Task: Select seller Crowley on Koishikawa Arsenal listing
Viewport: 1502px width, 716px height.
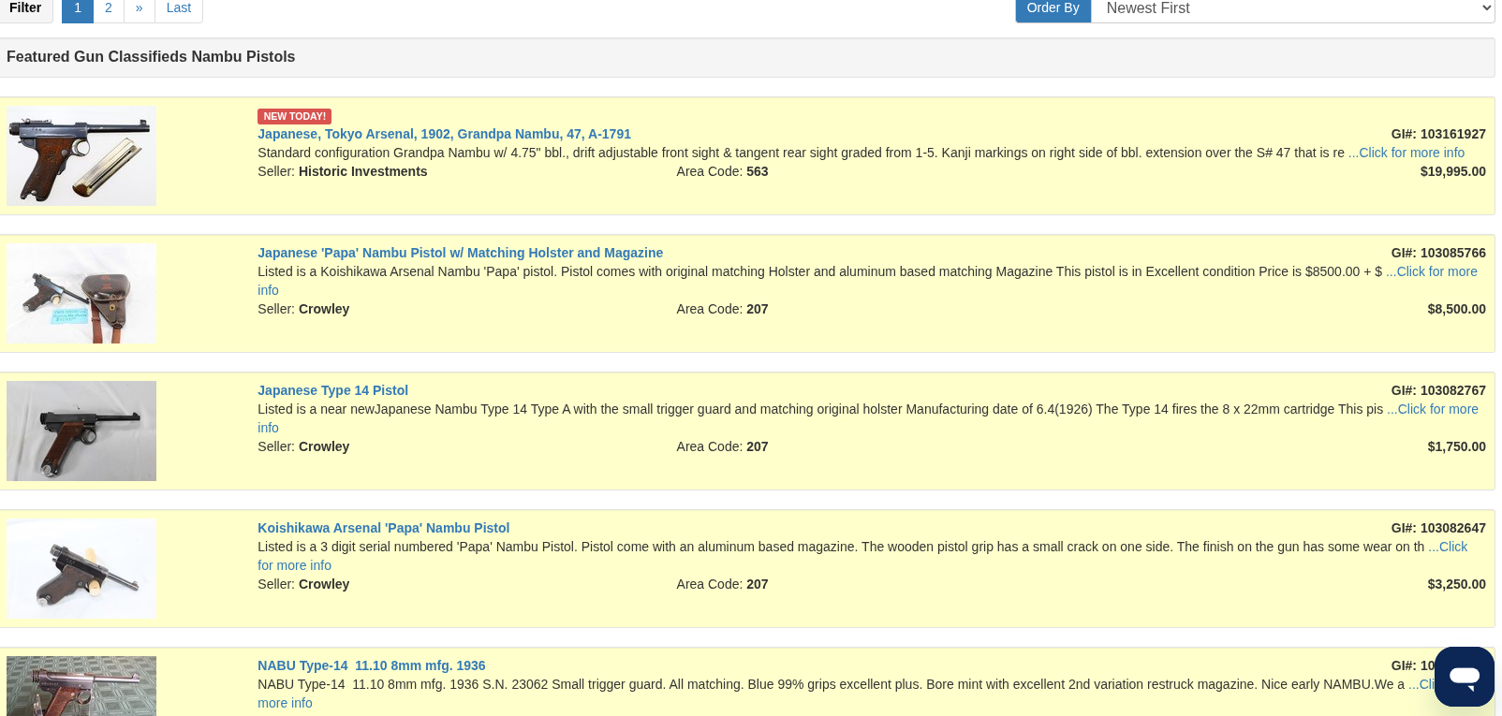Action: pyautogui.click(x=324, y=584)
